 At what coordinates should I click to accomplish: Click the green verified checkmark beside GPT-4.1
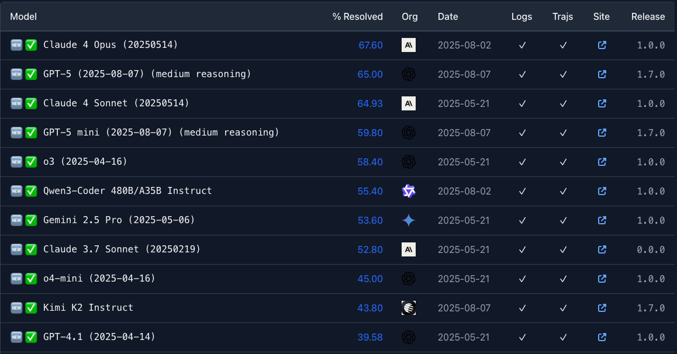pyautogui.click(x=31, y=336)
